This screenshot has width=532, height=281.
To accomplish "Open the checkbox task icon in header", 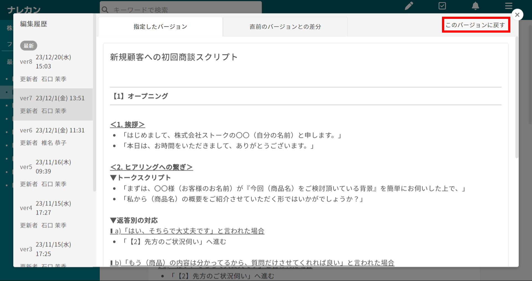I will click(442, 6).
